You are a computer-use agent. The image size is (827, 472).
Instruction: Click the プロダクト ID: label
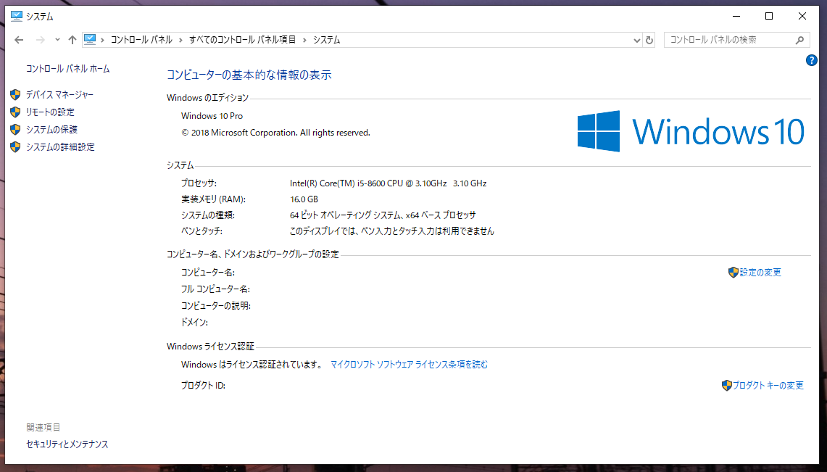coord(203,386)
